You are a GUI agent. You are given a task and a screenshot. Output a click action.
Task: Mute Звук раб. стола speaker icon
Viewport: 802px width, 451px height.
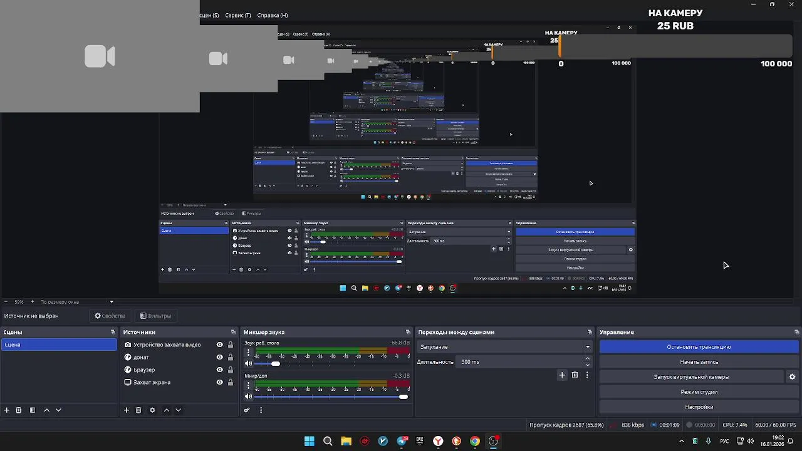pos(248,363)
